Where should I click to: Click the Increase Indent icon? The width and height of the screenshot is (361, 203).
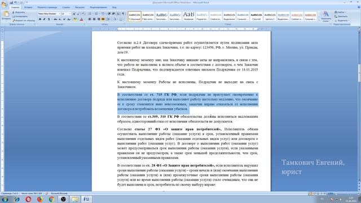[x=113, y=14]
